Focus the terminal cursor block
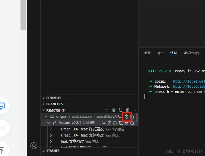Image resolution: width=205 pixels, height=156 pixels. coord(145,97)
